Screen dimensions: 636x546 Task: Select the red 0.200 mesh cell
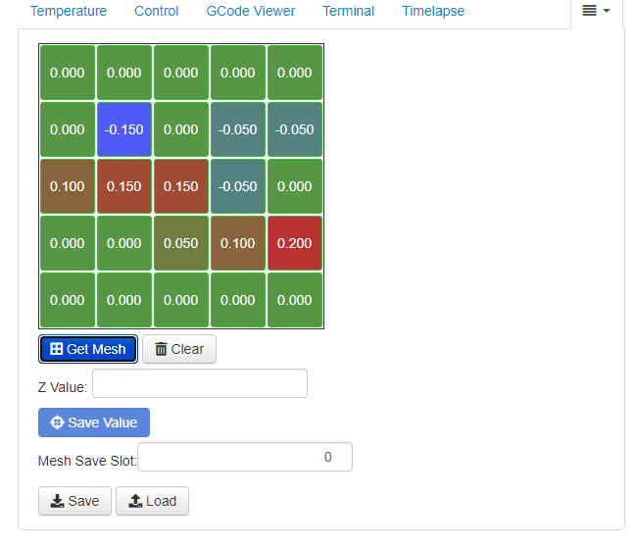pos(294,243)
